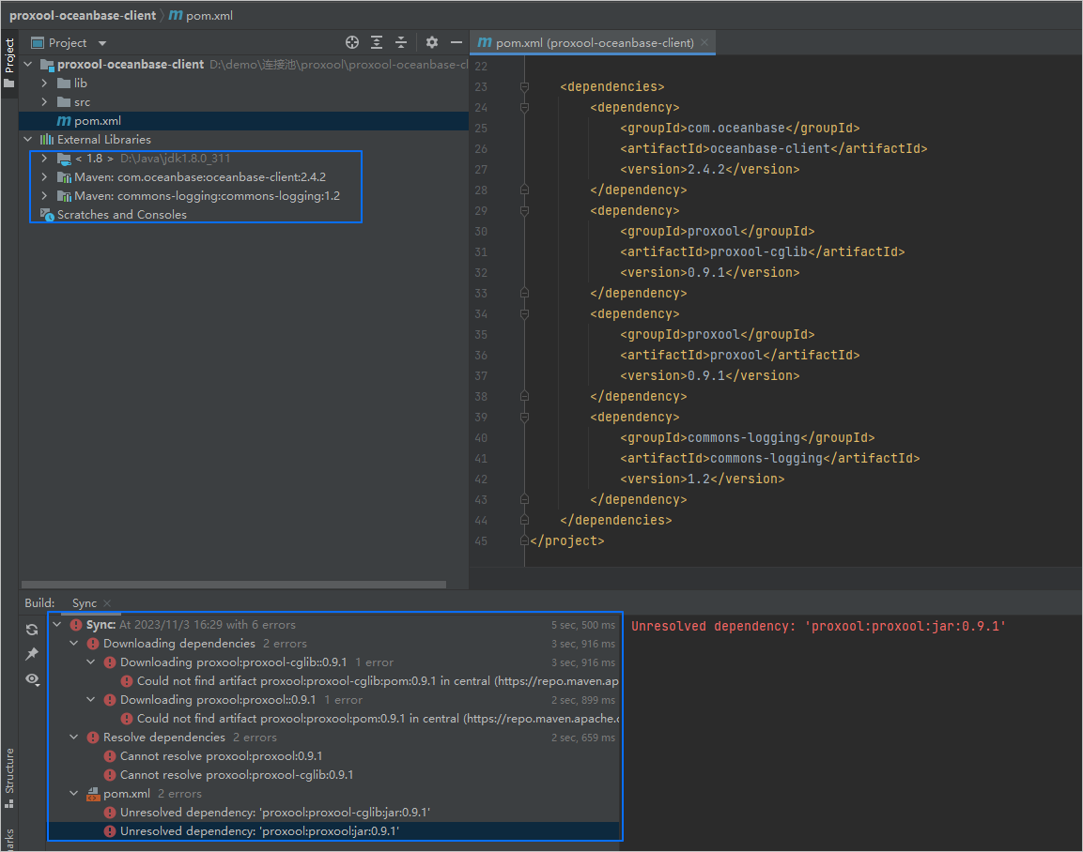Screen dimensions: 1083x852
Task: Re-run the Maven sync refresh icon
Action: click(32, 630)
